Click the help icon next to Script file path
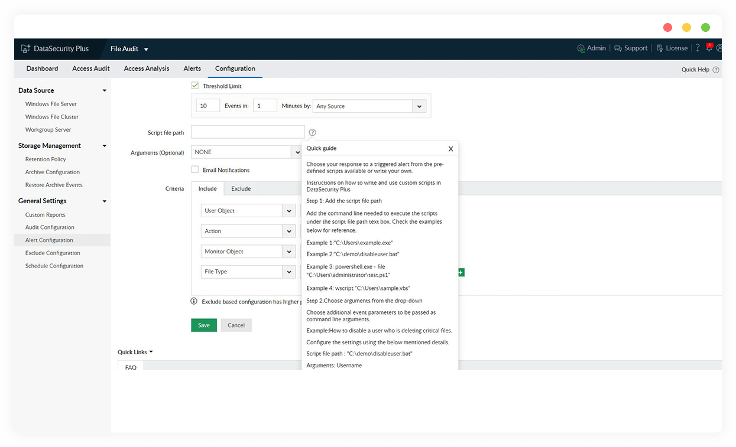Image resolution: width=736 pixels, height=447 pixels. pos(313,132)
